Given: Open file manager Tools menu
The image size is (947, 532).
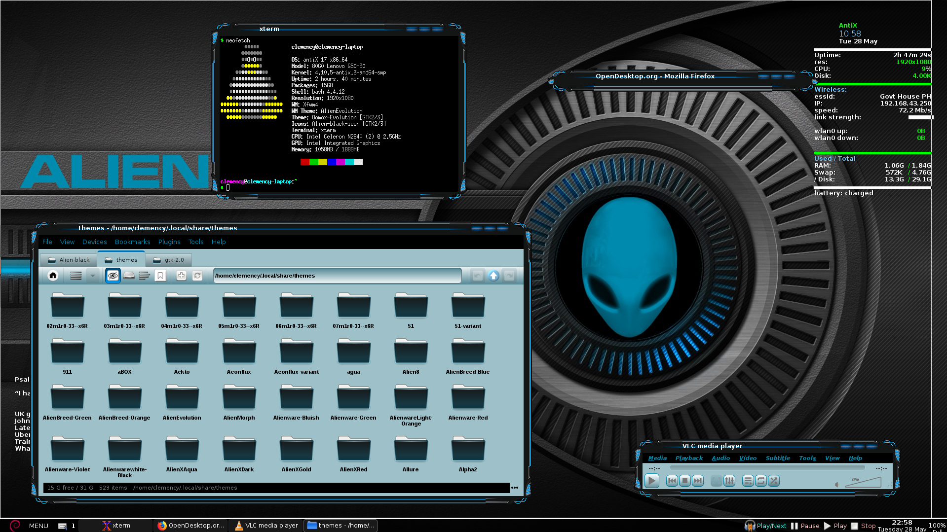Looking at the screenshot, I should [196, 242].
